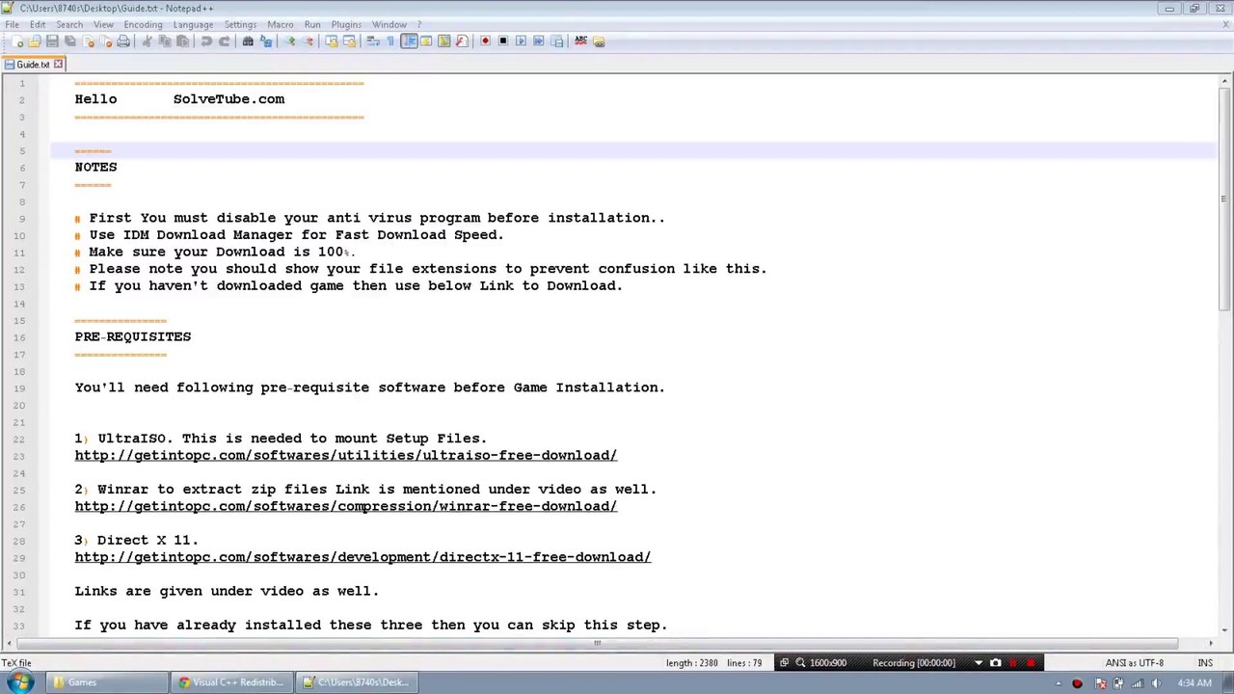This screenshot has width=1234, height=694.
Task: Take a snapshot with the recorder camera icon
Action: pos(995,663)
